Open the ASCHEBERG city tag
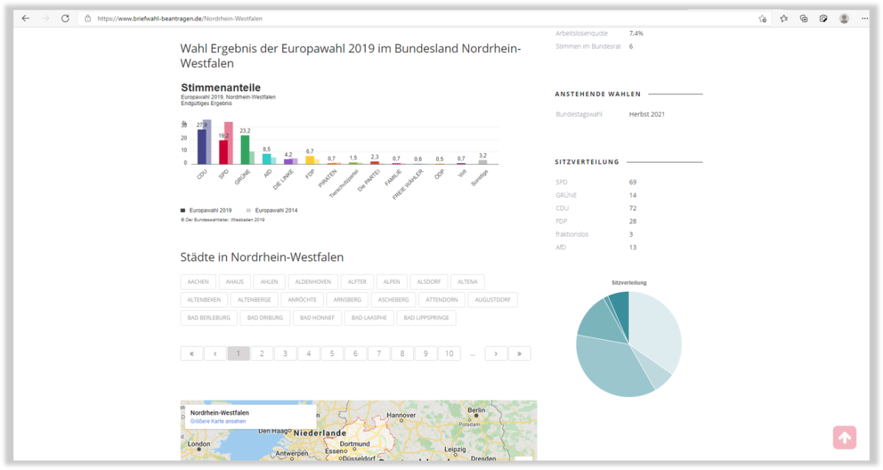 (394, 299)
